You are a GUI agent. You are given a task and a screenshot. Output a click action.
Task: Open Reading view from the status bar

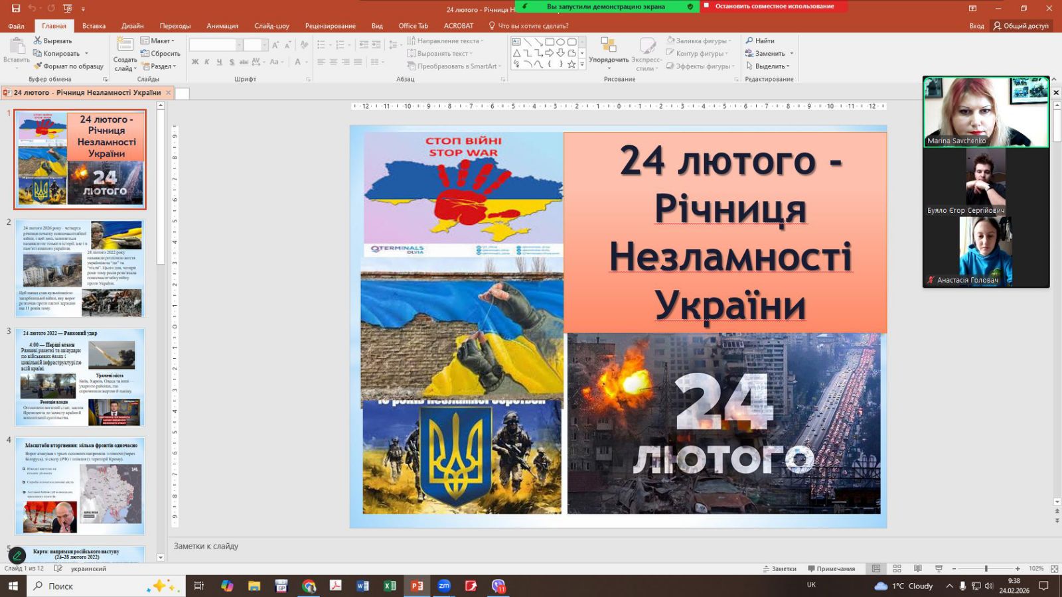pos(917,569)
